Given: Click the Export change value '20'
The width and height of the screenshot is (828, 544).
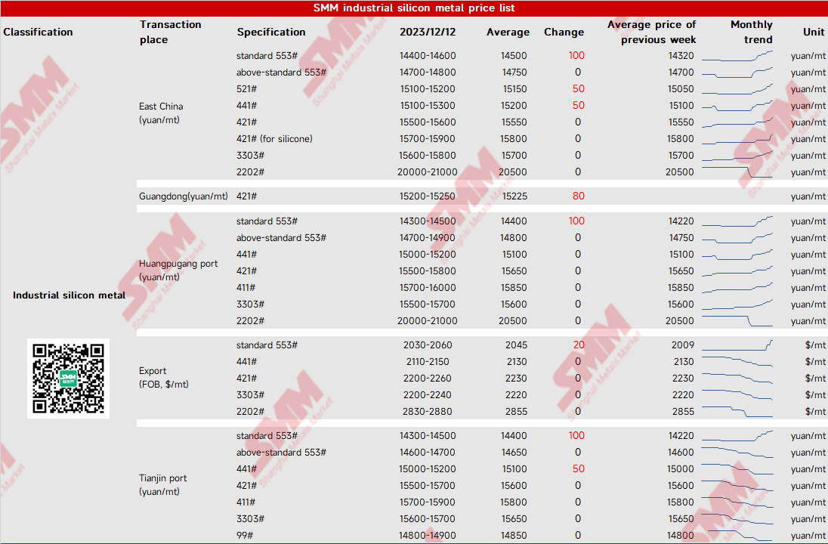Looking at the screenshot, I should (579, 345).
